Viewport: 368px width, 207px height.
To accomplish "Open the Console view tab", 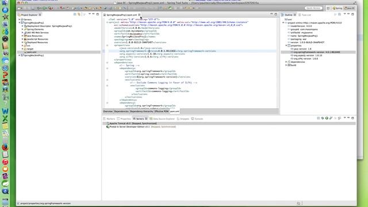I will click(197, 119).
